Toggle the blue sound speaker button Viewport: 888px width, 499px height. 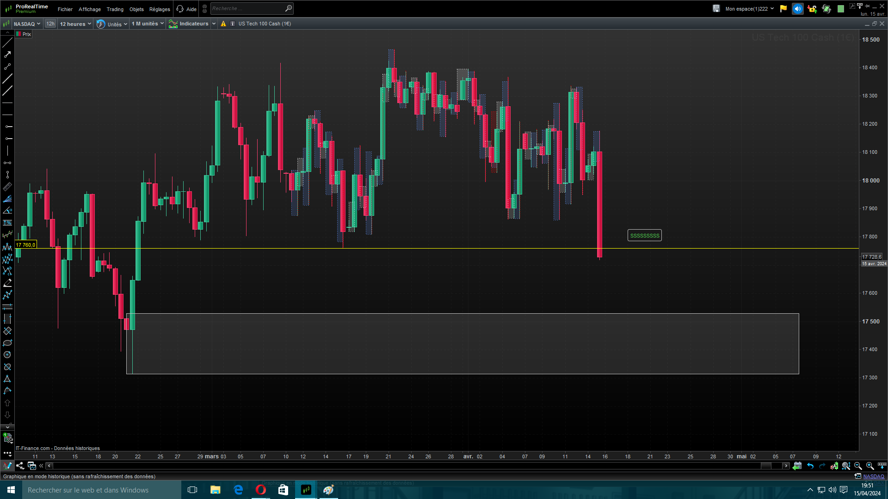(797, 9)
